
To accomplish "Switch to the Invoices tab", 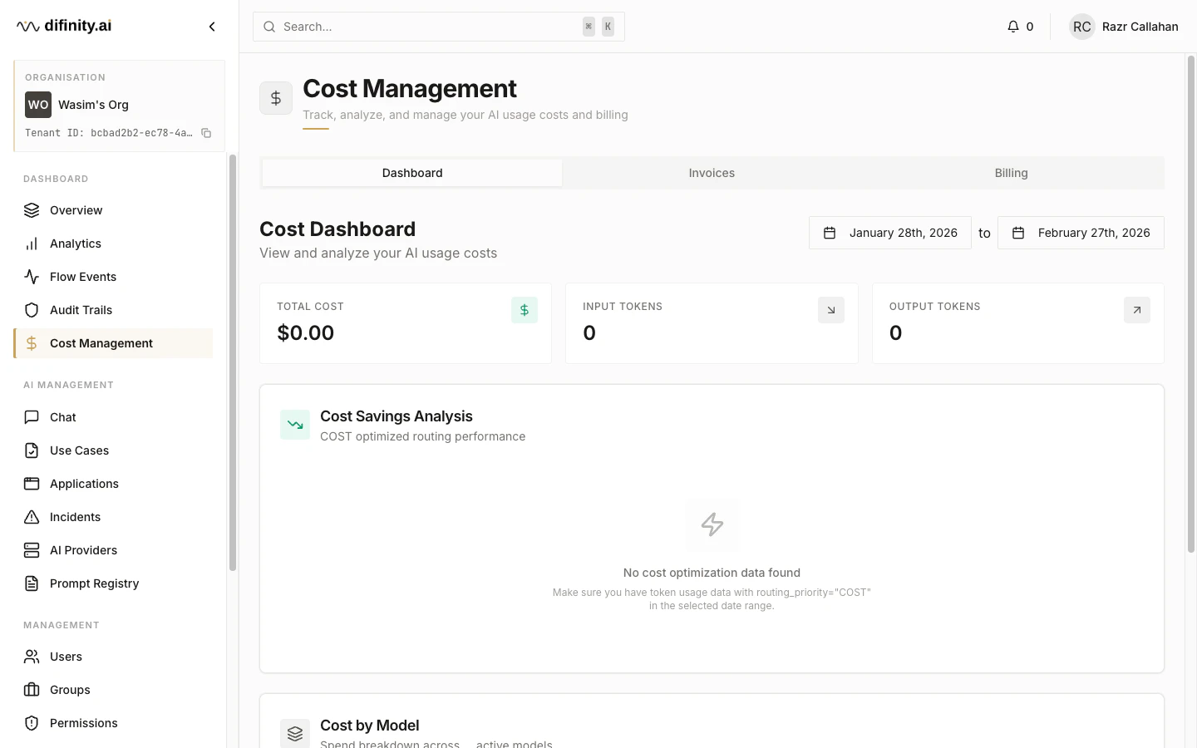I will tap(712, 173).
